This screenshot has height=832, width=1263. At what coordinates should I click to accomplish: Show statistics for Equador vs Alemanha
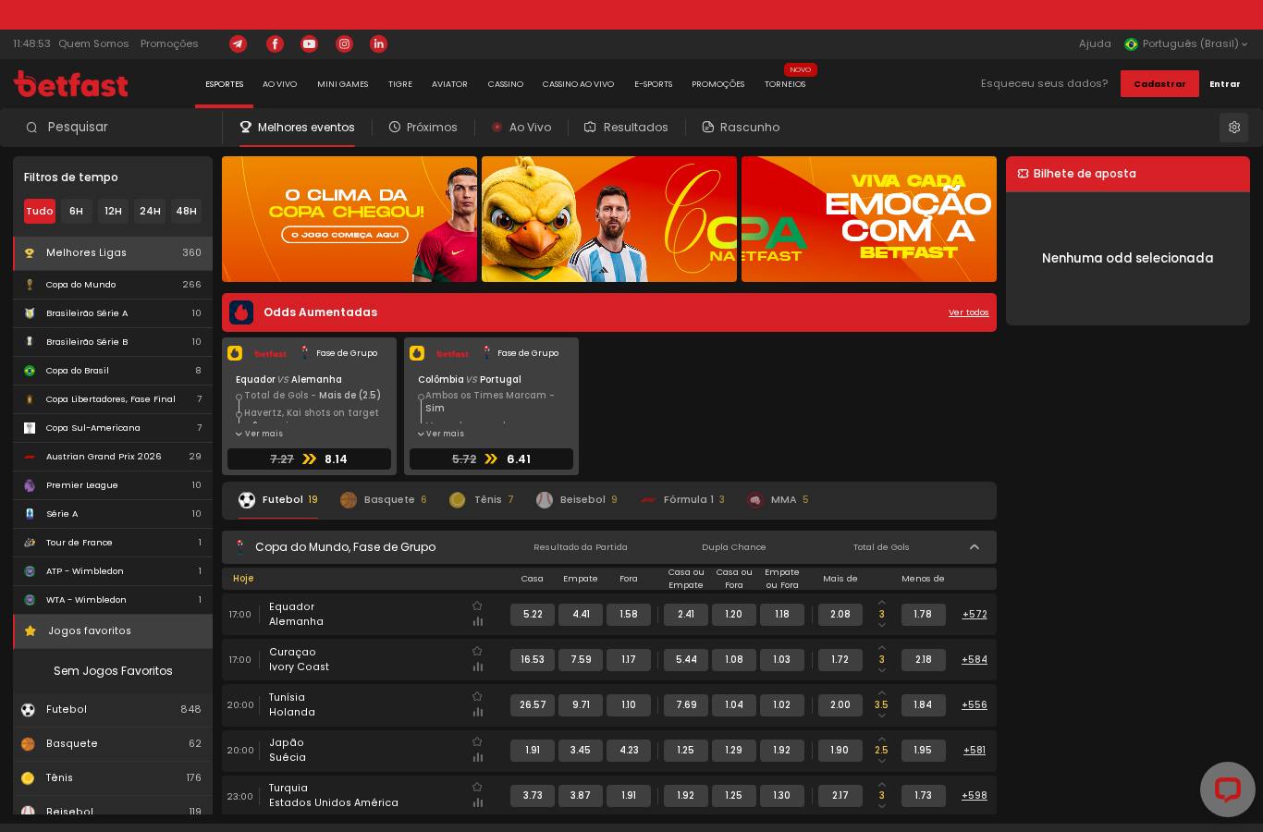(x=477, y=621)
